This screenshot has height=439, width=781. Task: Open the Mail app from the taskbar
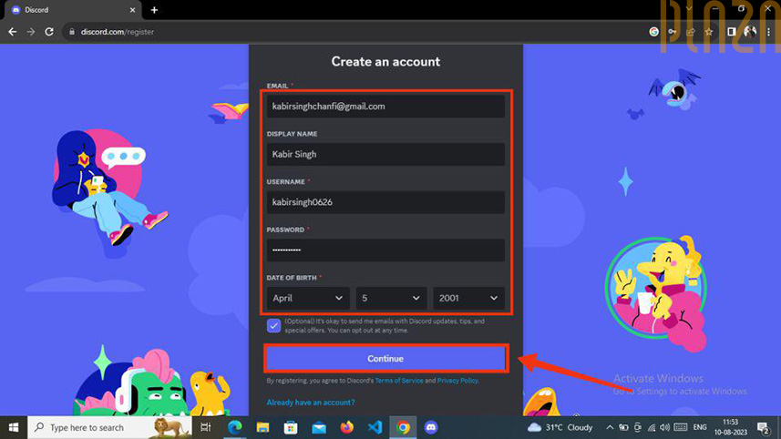tap(319, 427)
